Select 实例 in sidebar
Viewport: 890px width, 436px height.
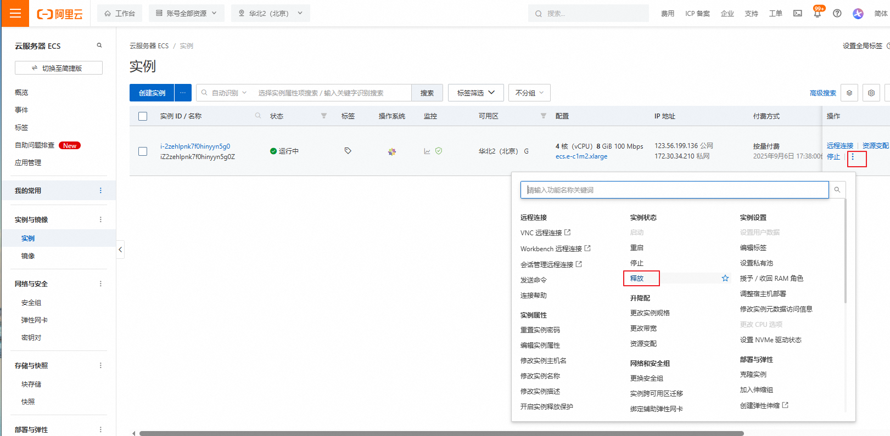(x=28, y=238)
